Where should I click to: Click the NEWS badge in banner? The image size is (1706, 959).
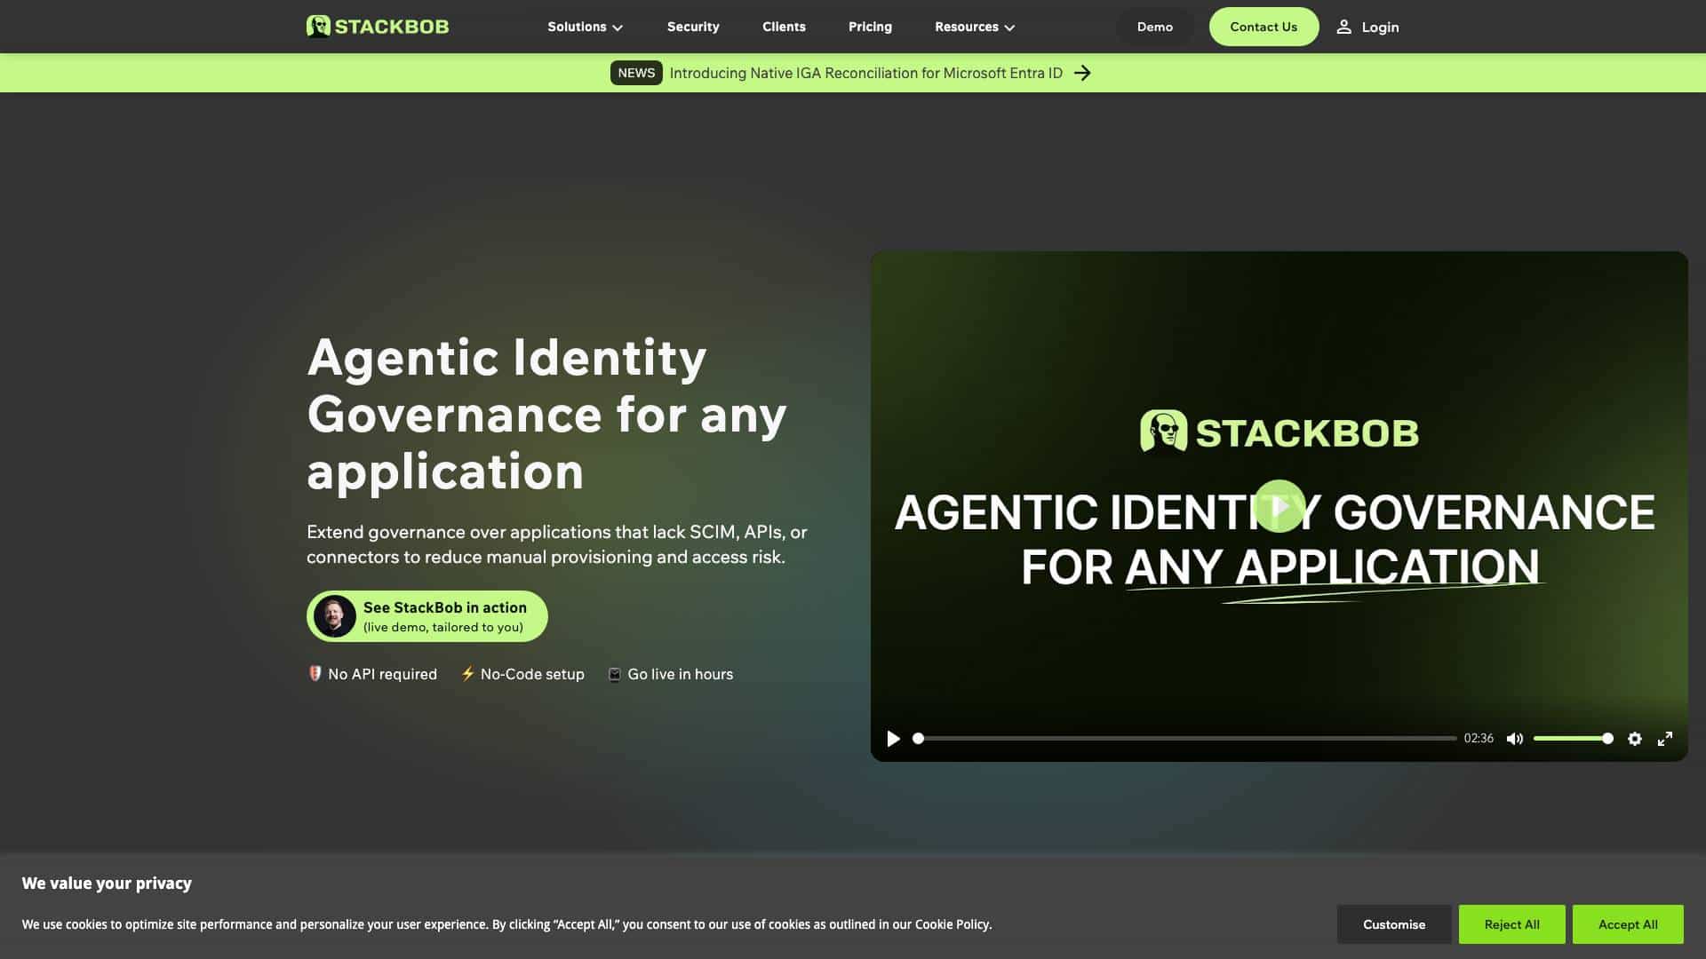(x=636, y=73)
